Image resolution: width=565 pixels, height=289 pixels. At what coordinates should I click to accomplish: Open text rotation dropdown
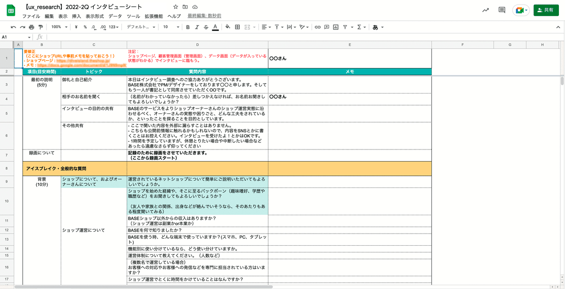tap(303, 27)
